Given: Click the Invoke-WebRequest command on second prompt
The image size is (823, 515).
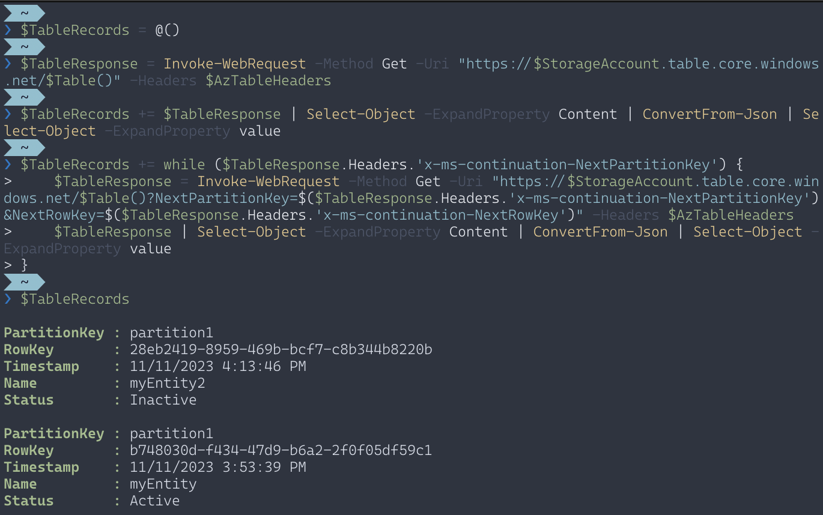Looking at the screenshot, I should pos(235,64).
